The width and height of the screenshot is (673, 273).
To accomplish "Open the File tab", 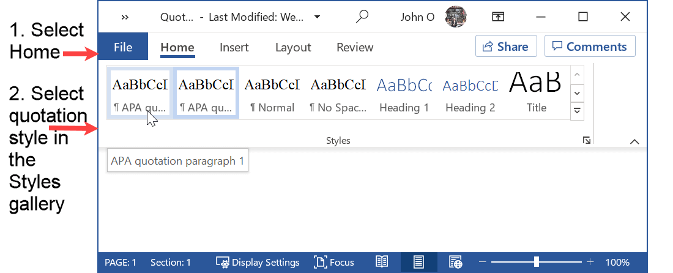I will (x=123, y=47).
